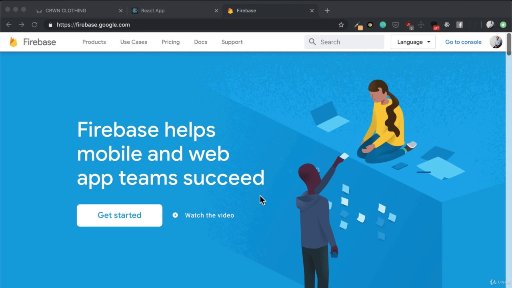Click the multicolor circular extension icon
Screen dimensions: 512x288
(x=370, y=25)
